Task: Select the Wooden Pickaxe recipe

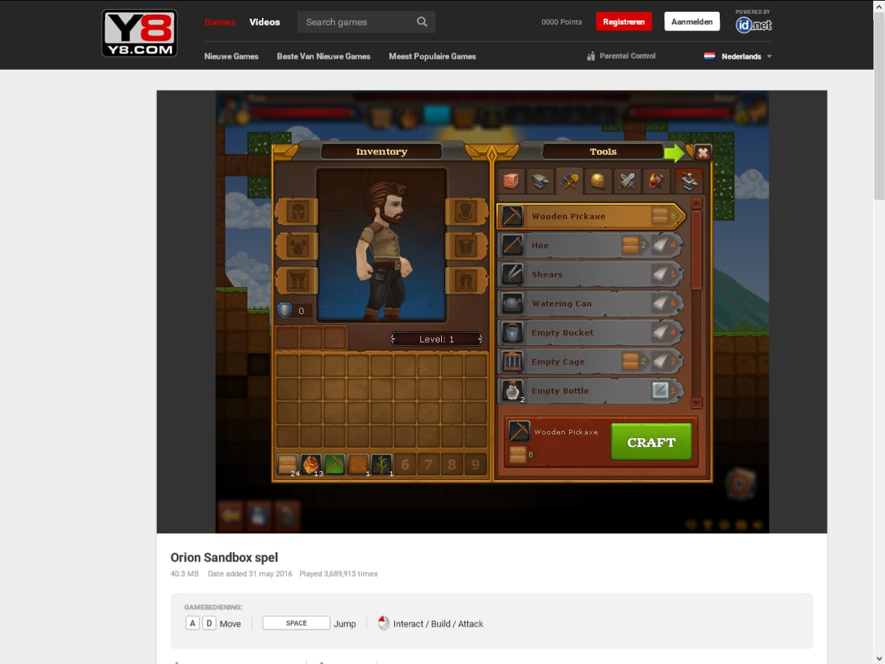Action: tap(588, 216)
